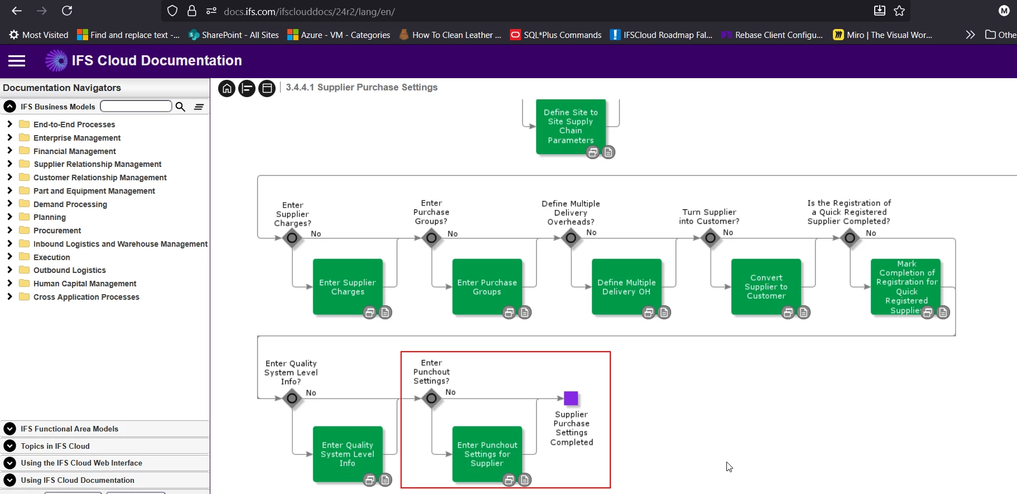Select Inbound Logistics and Warehouse Management
This screenshot has width=1017, height=494.
(121, 244)
